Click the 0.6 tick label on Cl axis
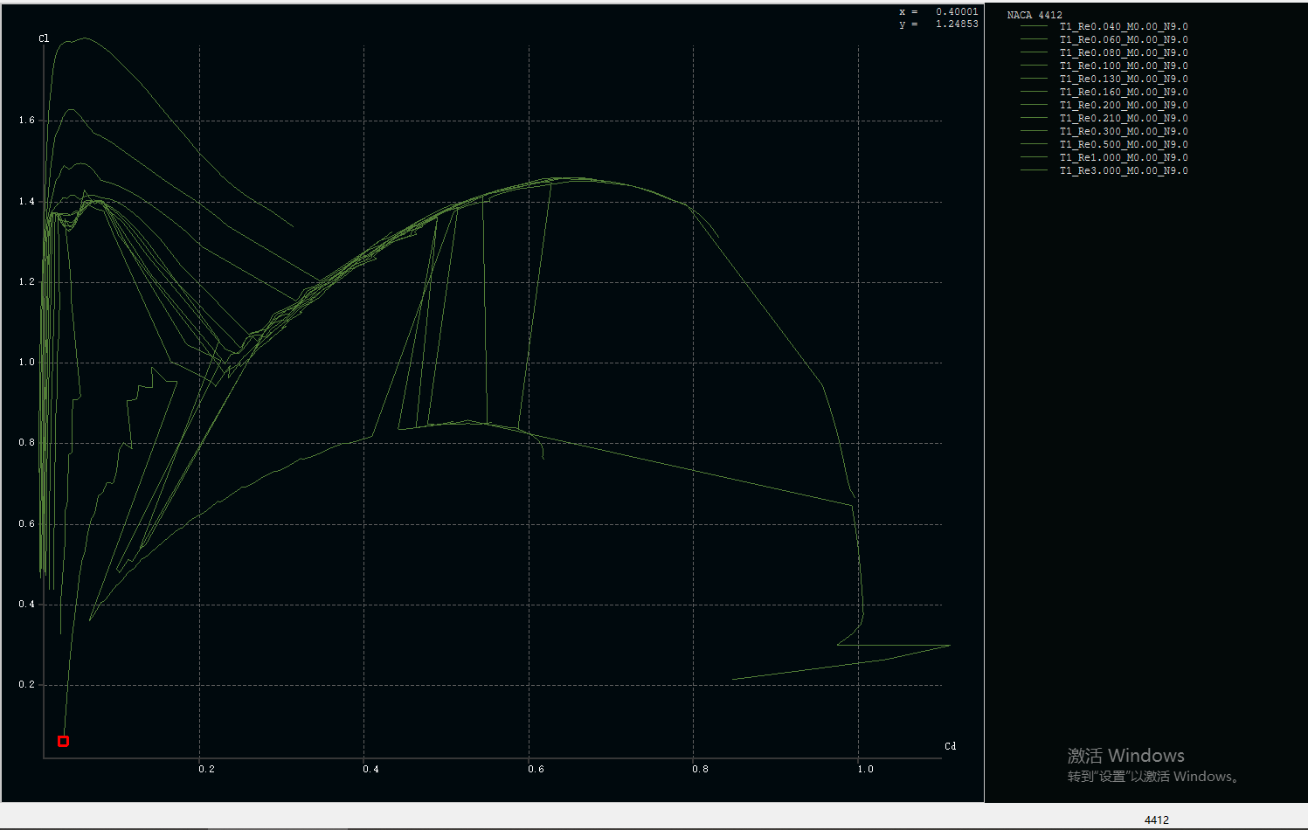Viewport: 1308px width, 830px height. pyautogui.click(x=27, y=523)
